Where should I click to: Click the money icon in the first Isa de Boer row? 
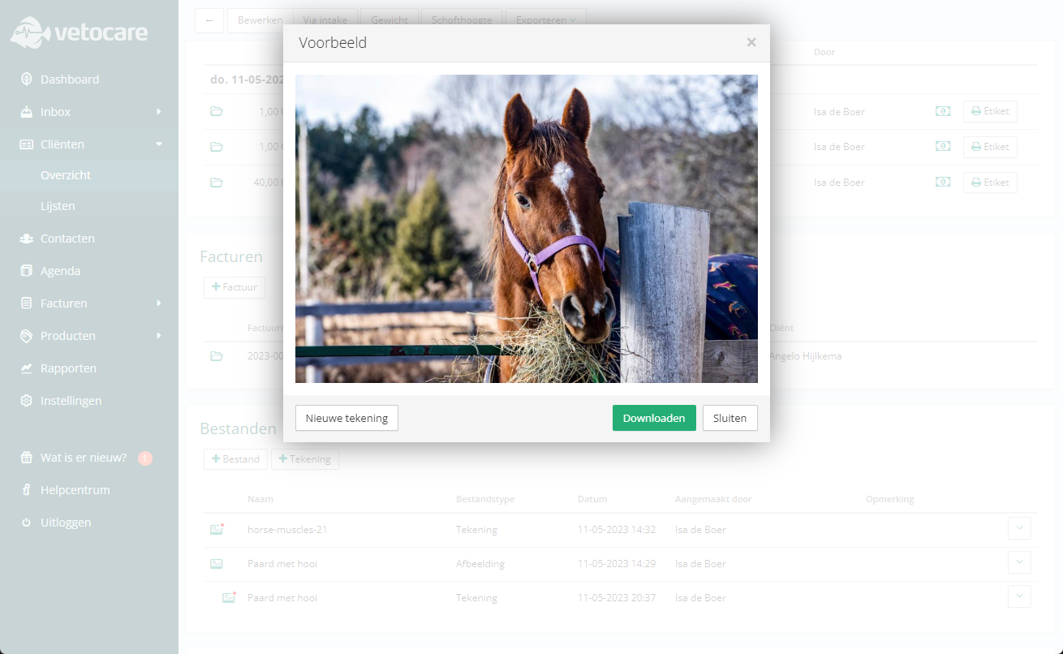click(943, 111)
